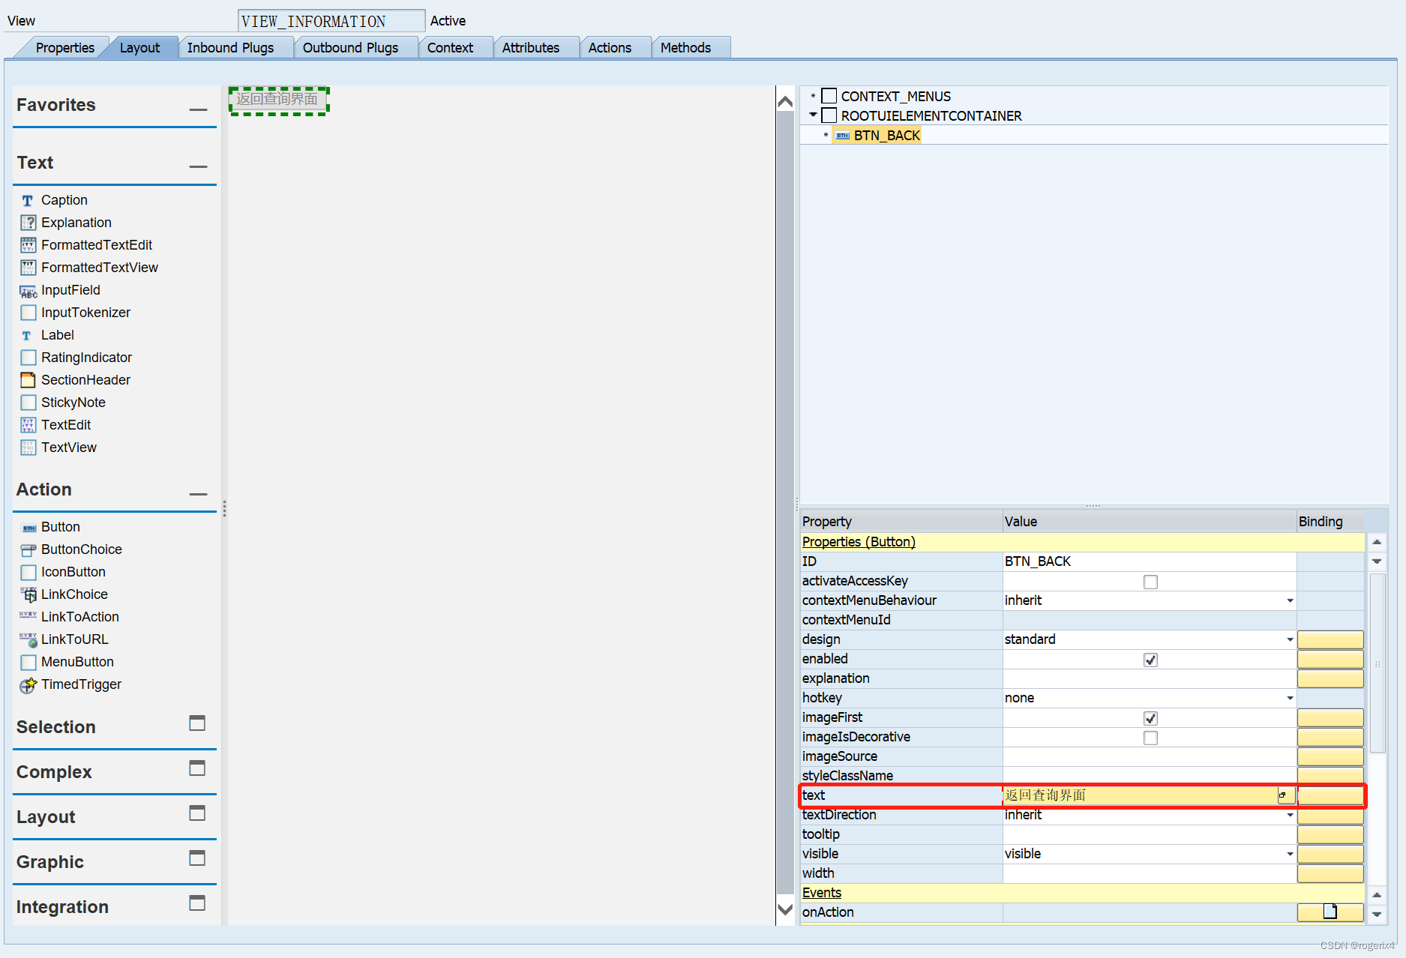Open the visible property dropdown
Viewport: 1406px width, 958px height.
(x=1290, y=854)
